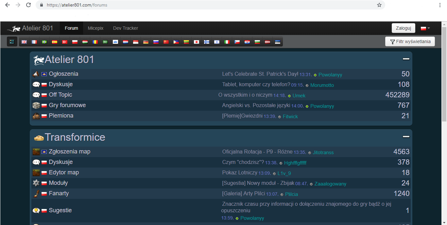Select the United Kingdom flag community

tap(24, 42)
